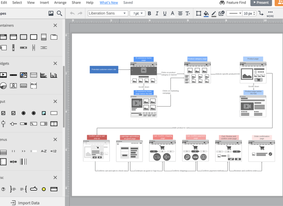
Task: Click the image insert icon in shapes panel
Action: [x=51, y=13]
